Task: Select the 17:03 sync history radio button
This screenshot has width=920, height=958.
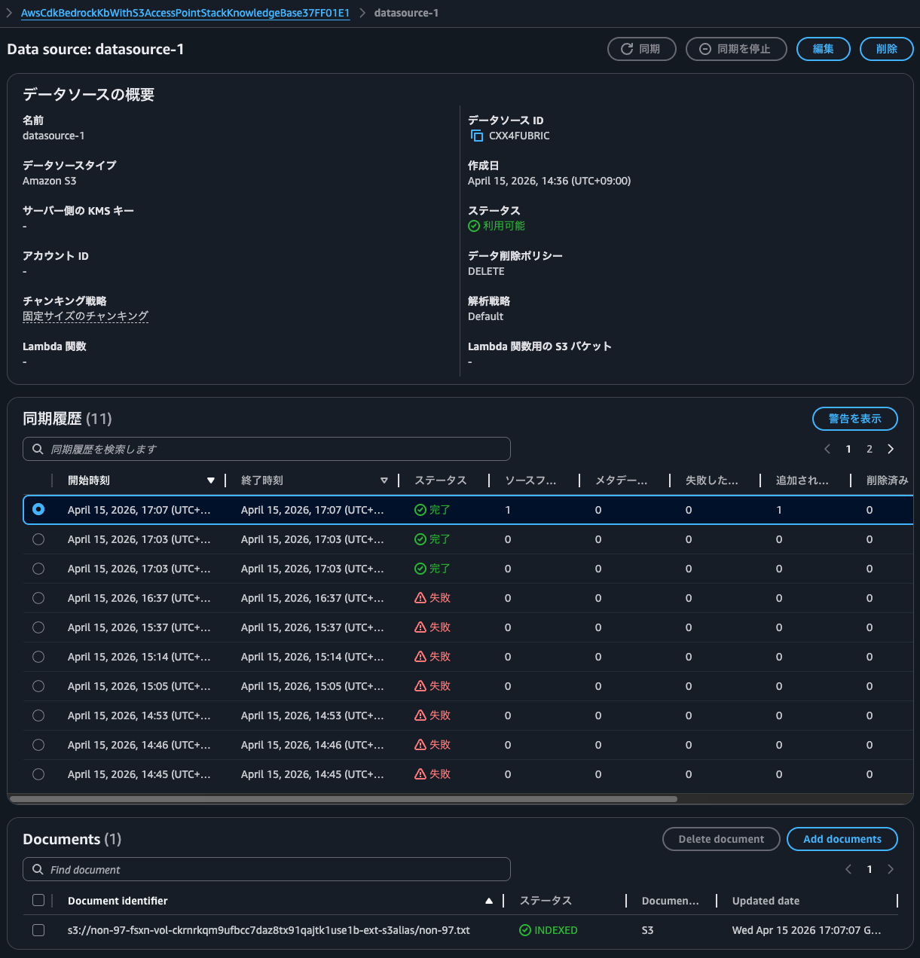Action: pyautogui.click(x=38, y=539)
